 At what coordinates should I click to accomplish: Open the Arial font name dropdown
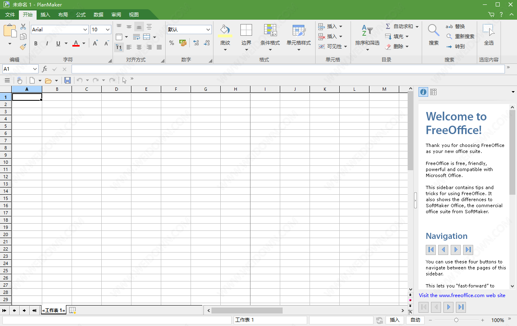click(85, 29)
